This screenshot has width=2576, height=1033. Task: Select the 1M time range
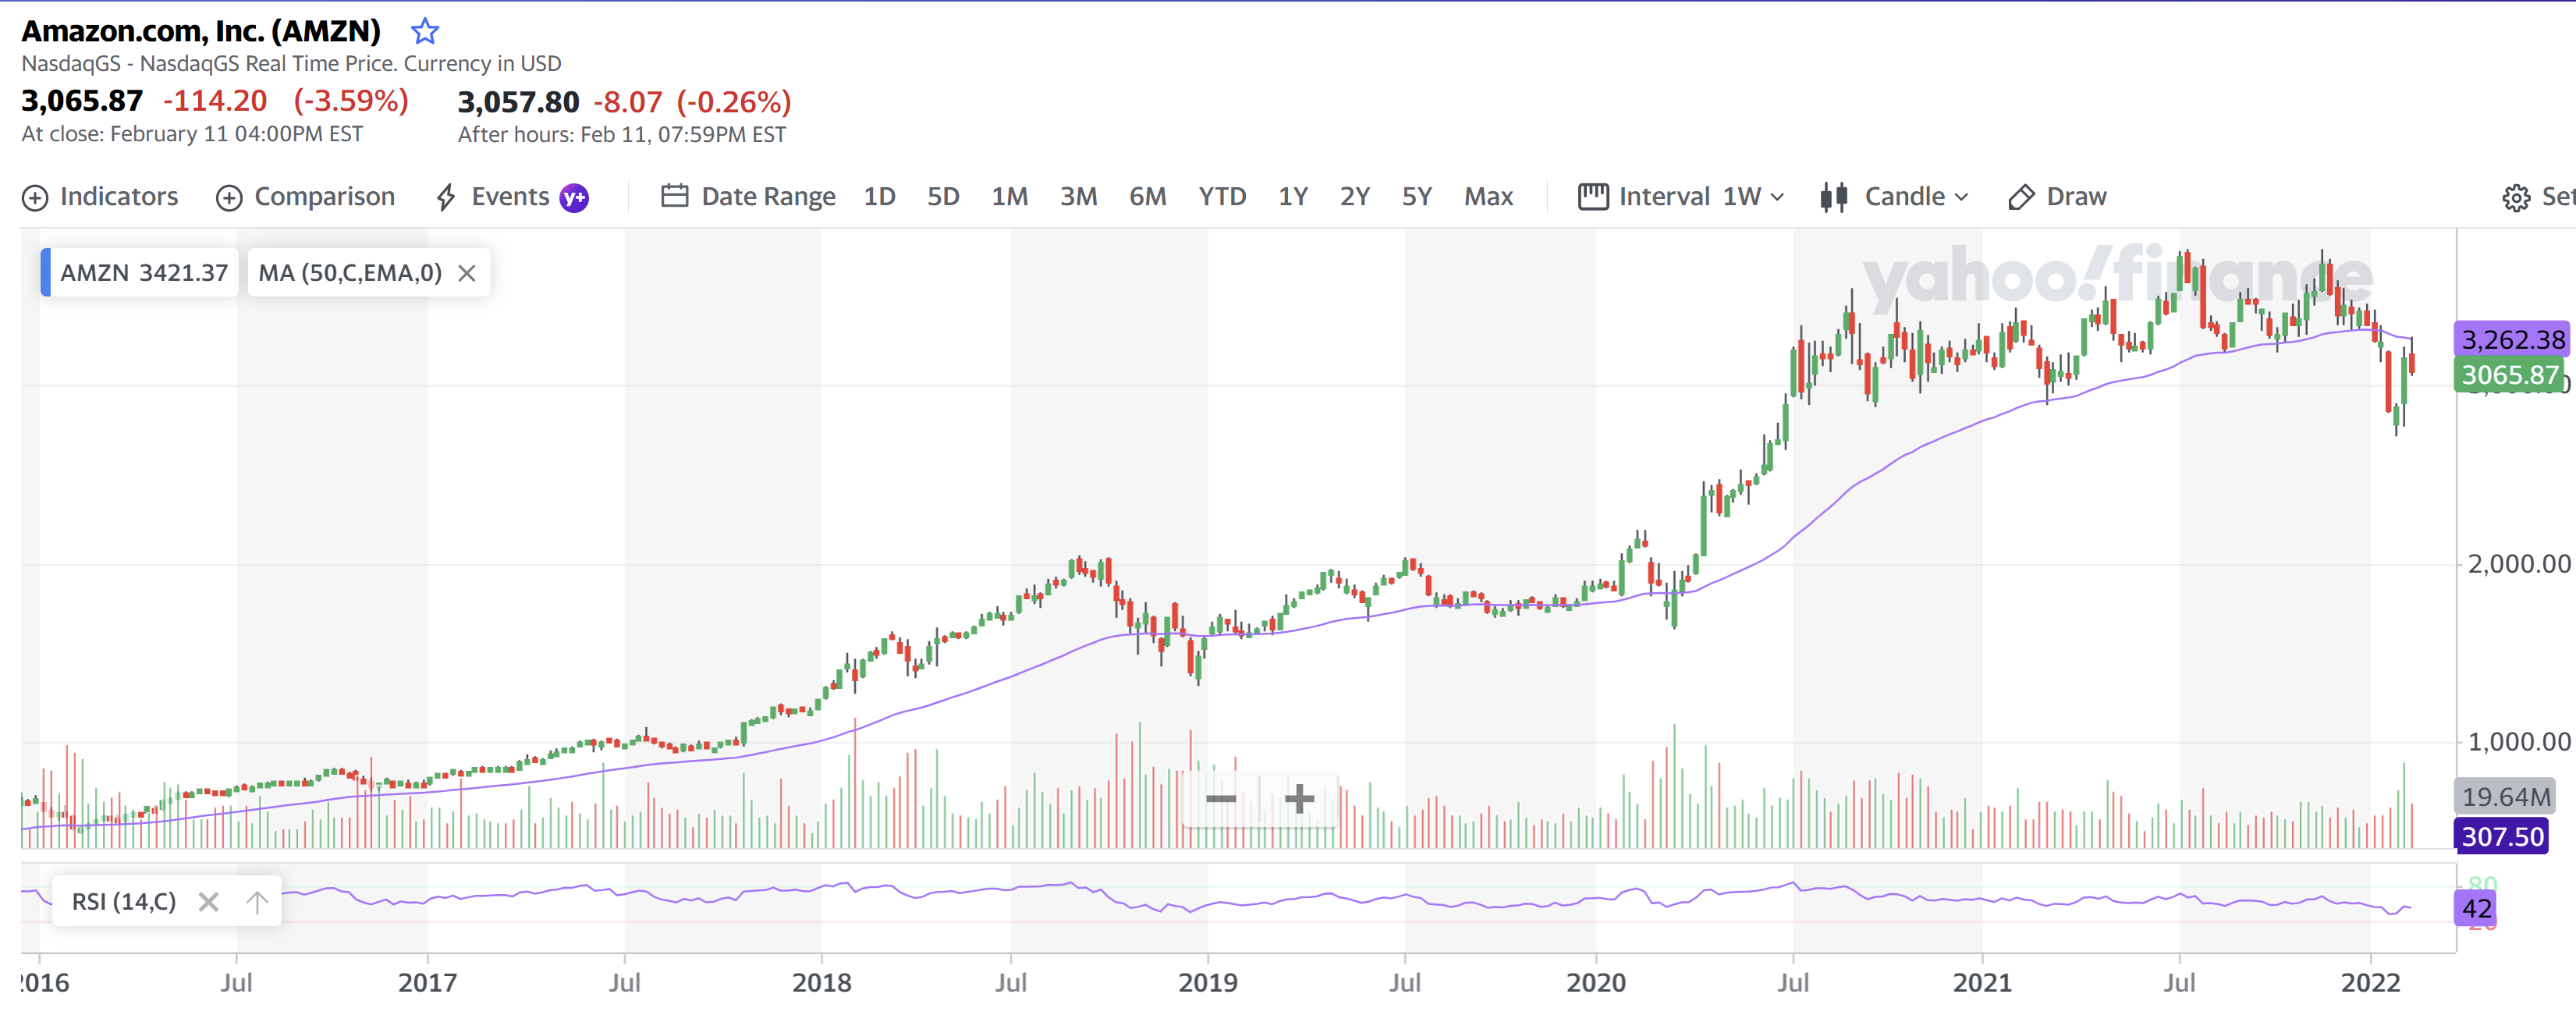pos(1010,196)
